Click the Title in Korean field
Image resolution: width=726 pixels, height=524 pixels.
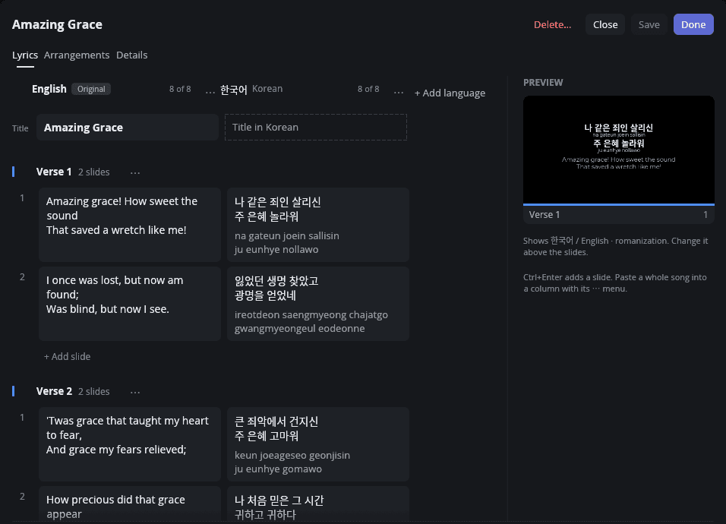coord(316,128)
